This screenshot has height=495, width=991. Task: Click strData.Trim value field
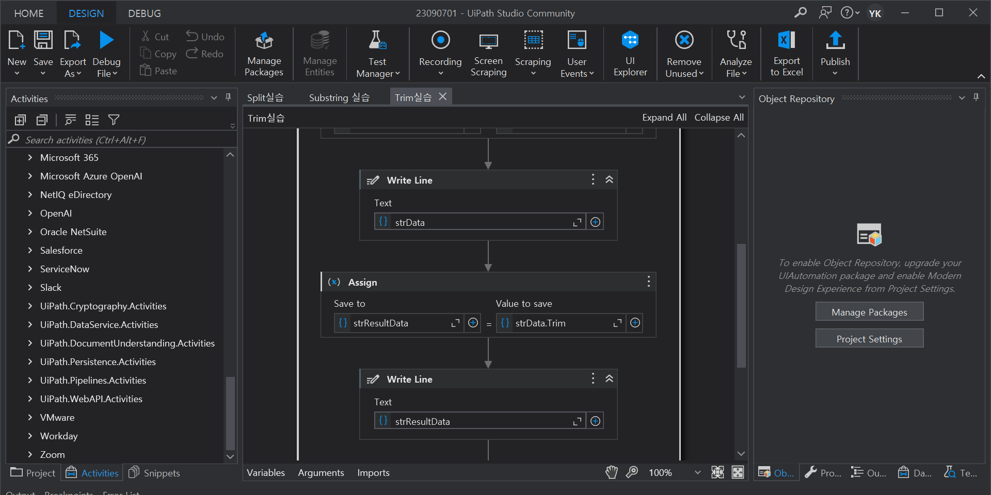coord(560,323)
